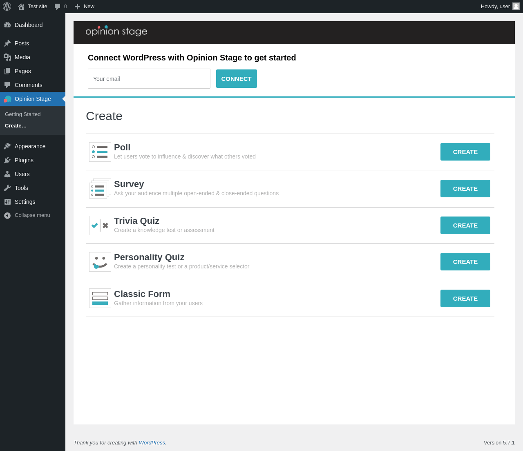
Task: Click the Create page heading
Action: coord(104,116)
